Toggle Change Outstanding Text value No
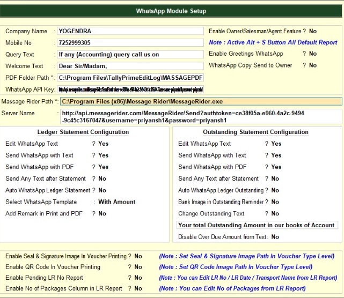 tap(275, 213)
